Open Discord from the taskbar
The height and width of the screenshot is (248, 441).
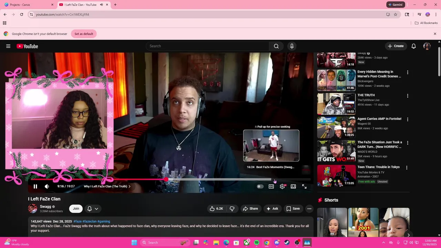[277, 243]
